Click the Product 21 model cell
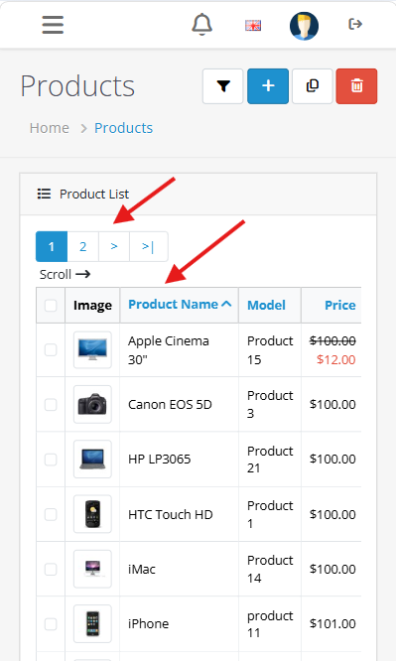The height and width of the screenshot is (661, 396). pos(270,460)
